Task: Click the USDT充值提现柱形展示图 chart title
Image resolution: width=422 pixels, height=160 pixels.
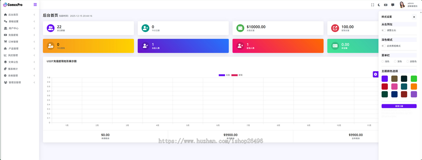Action: (x=62, y=61)
